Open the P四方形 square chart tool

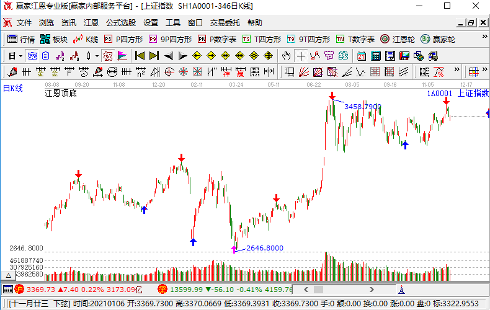click(123, 39)
